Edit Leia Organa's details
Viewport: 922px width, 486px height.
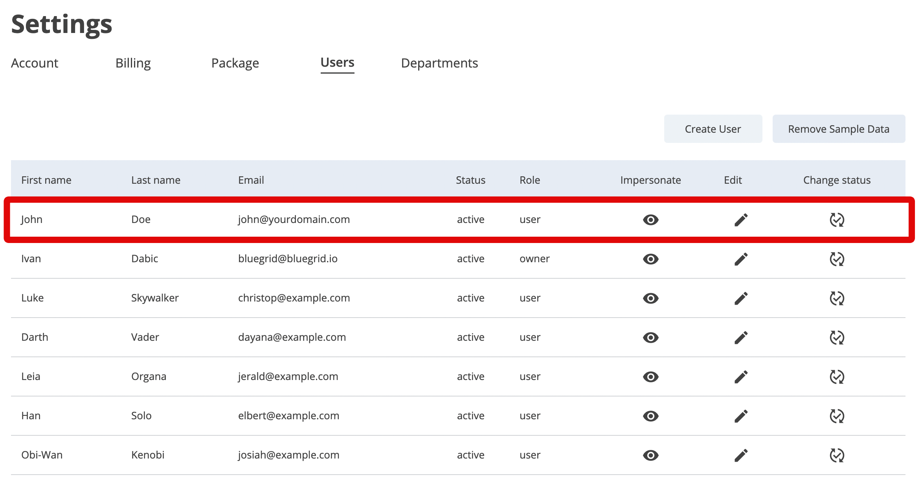click(x=741, y=377)
